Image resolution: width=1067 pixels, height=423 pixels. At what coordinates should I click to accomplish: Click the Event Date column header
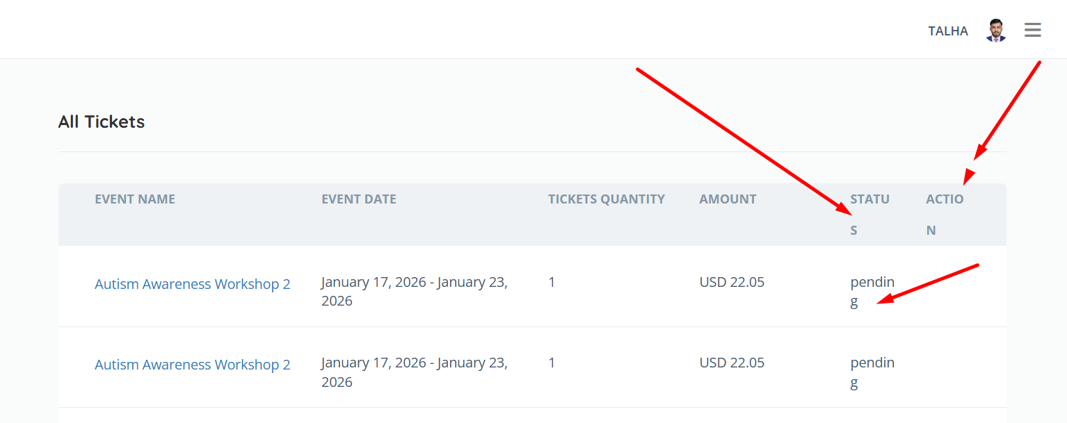click(x=359, y=199)
